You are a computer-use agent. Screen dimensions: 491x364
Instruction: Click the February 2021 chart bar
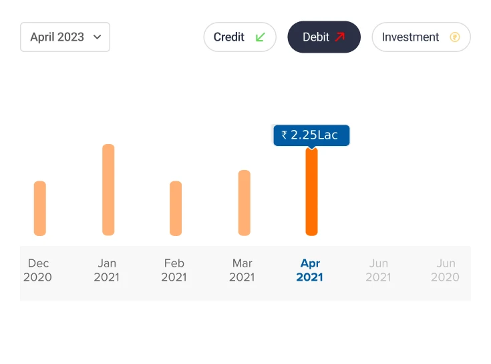pos(176,208)
